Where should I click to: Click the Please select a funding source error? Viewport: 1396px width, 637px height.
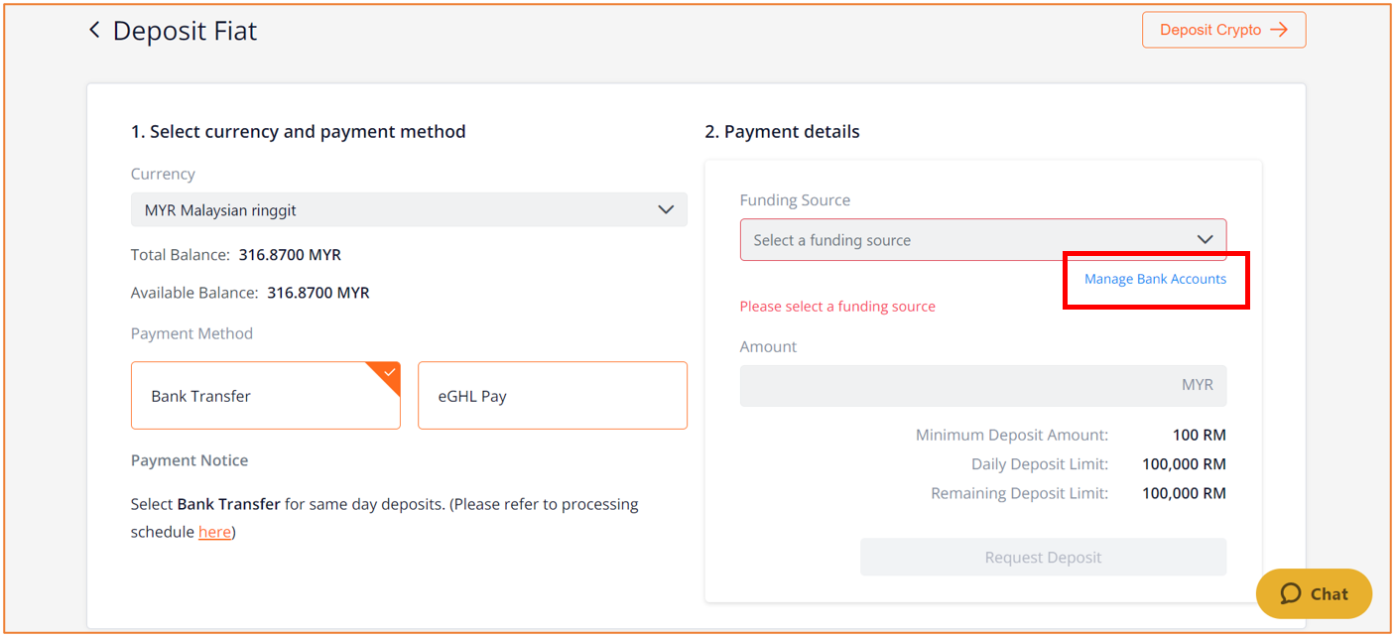click(x=837, y=307)
